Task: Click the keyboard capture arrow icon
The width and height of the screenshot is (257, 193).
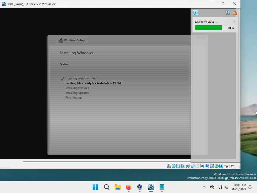Action: tap(221, 166)
